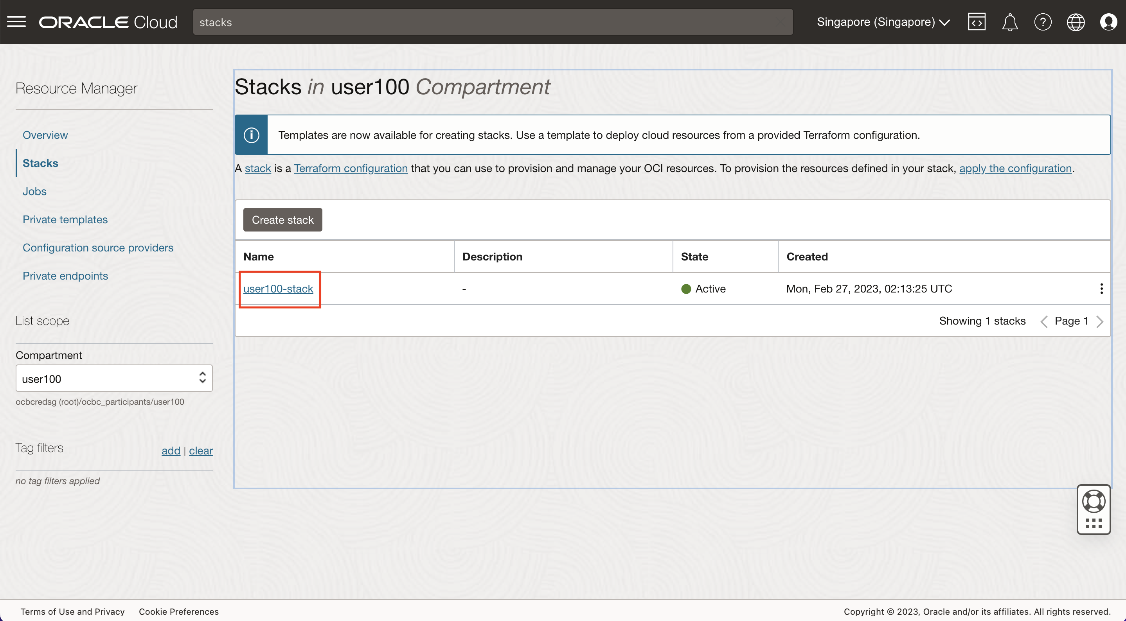
Task: Open Private templates section
Action: click(x=65, y=219)
